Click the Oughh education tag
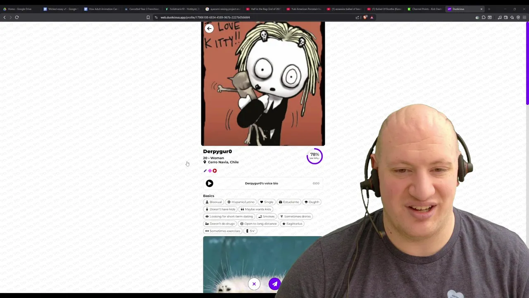Viewport: 529px width, 298px height. click(312, 202)
